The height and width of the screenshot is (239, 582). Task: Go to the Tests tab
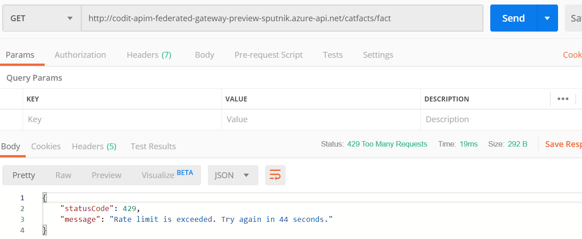(x=333, y=55)
